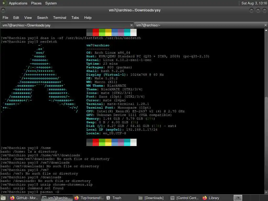Click the Local IP 192.168.1.17/24 line

(x=122, y=130)
